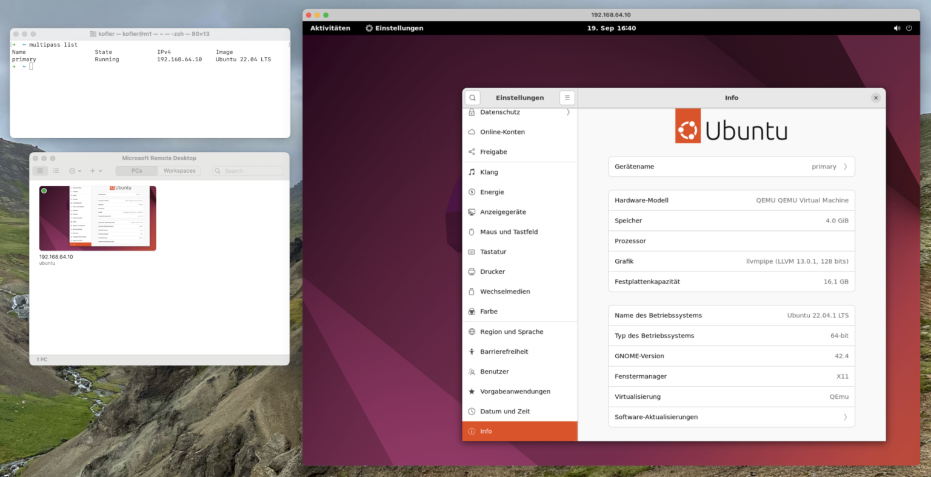Open the Aktivitäten menu
931x477 pixels.
coord(330,28)
